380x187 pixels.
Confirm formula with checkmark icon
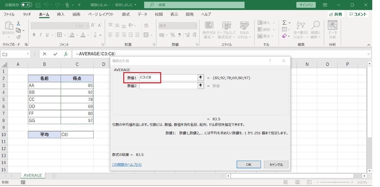click(x=55, y=54)
